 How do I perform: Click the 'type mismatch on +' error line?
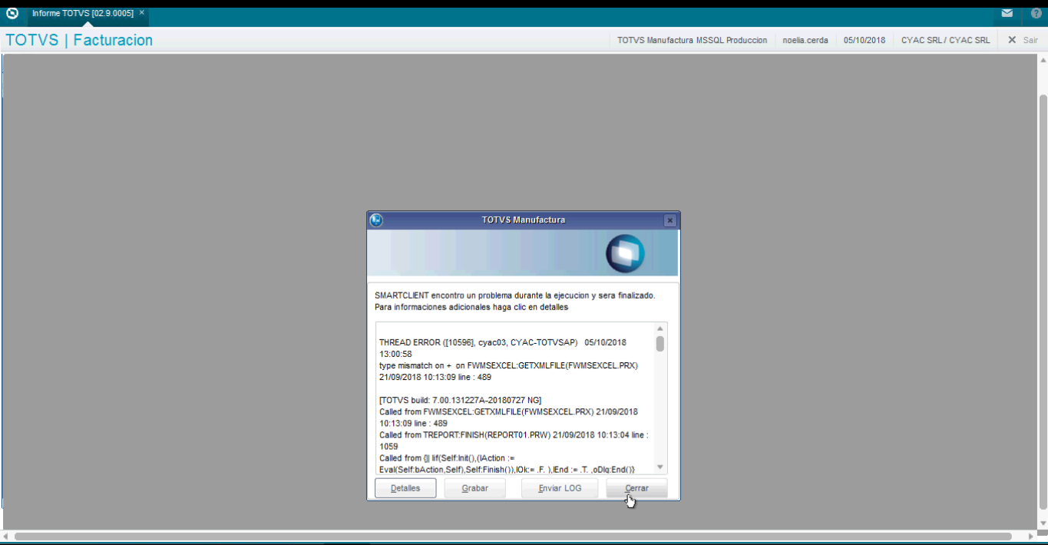pyautogui.click(x=508, y=372)
